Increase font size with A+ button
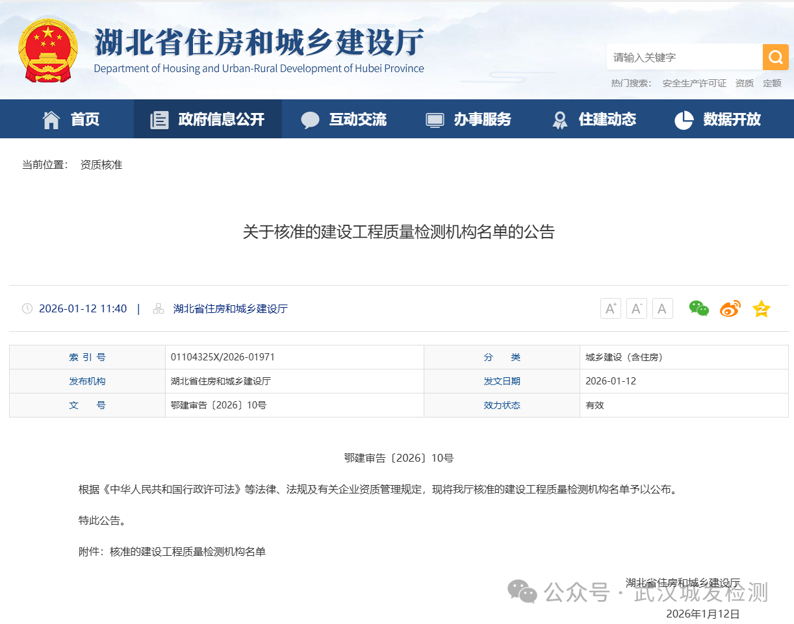794x624 pixels. pos(610,308)
